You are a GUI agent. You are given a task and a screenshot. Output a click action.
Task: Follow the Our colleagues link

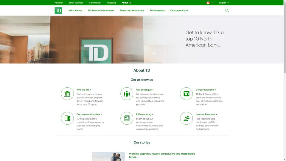[x=145, y=90]
